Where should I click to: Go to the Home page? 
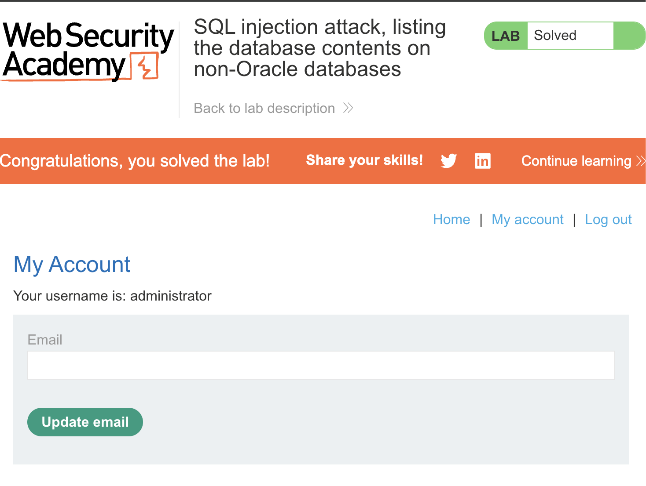[x=451, y=219]
